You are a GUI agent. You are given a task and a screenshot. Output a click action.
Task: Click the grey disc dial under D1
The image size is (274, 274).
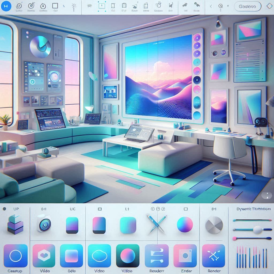pyautogui.click(x=214, y=225)
